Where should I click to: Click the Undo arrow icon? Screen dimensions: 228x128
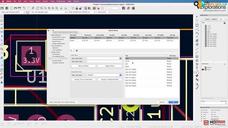tap(24, 8)
